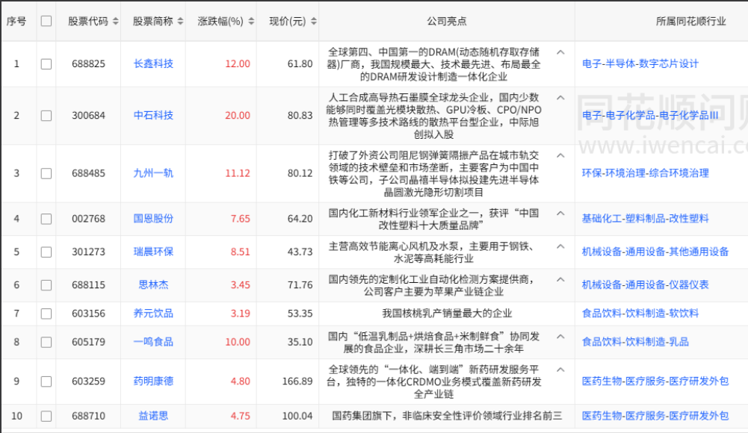Select stock code 300684
The height and width of the screenshot is (433, 748).
[88, 115]
